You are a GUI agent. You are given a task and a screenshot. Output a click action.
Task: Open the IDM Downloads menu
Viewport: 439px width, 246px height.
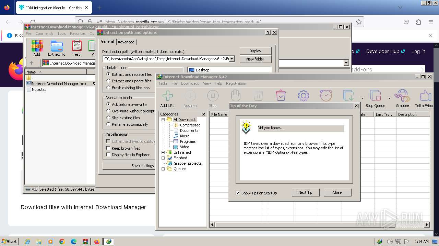tap(190, 83)
